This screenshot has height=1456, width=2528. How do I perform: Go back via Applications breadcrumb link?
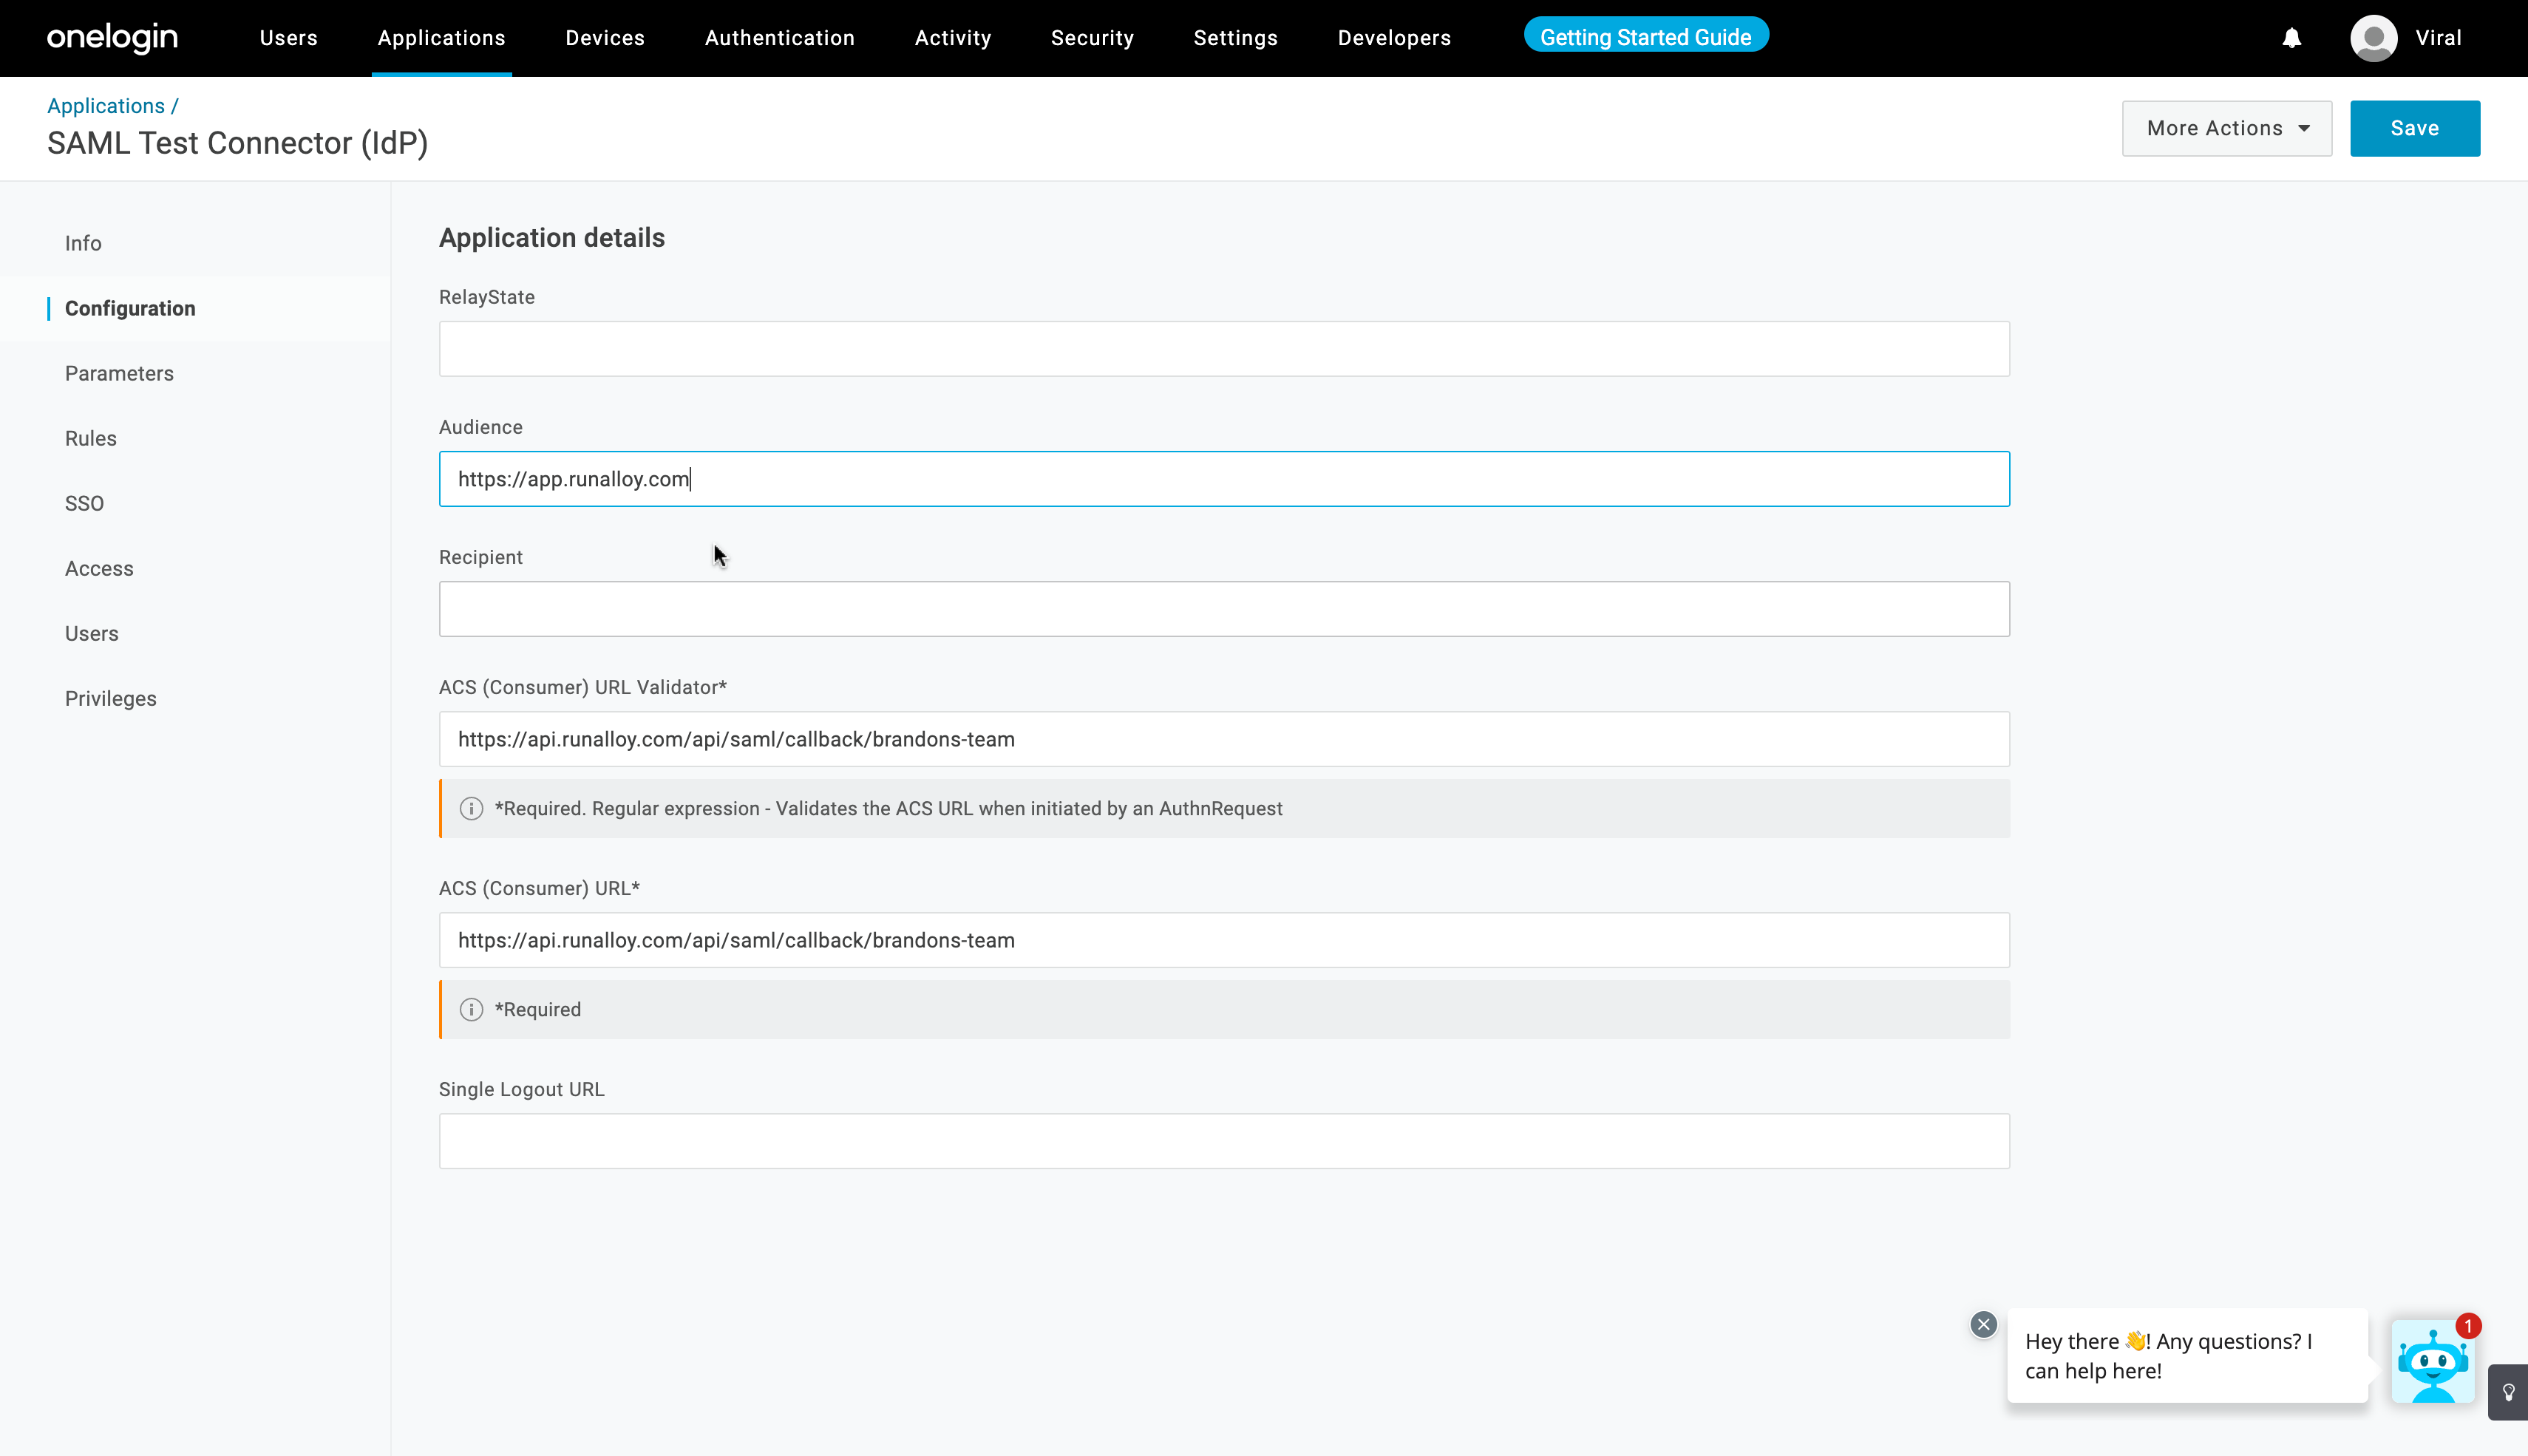coord(105,106)
